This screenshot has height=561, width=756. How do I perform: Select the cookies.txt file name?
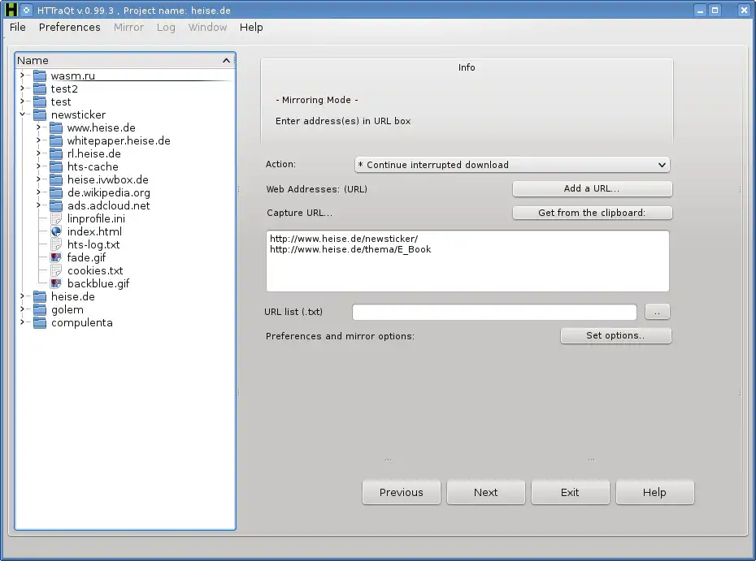(95, 270)
